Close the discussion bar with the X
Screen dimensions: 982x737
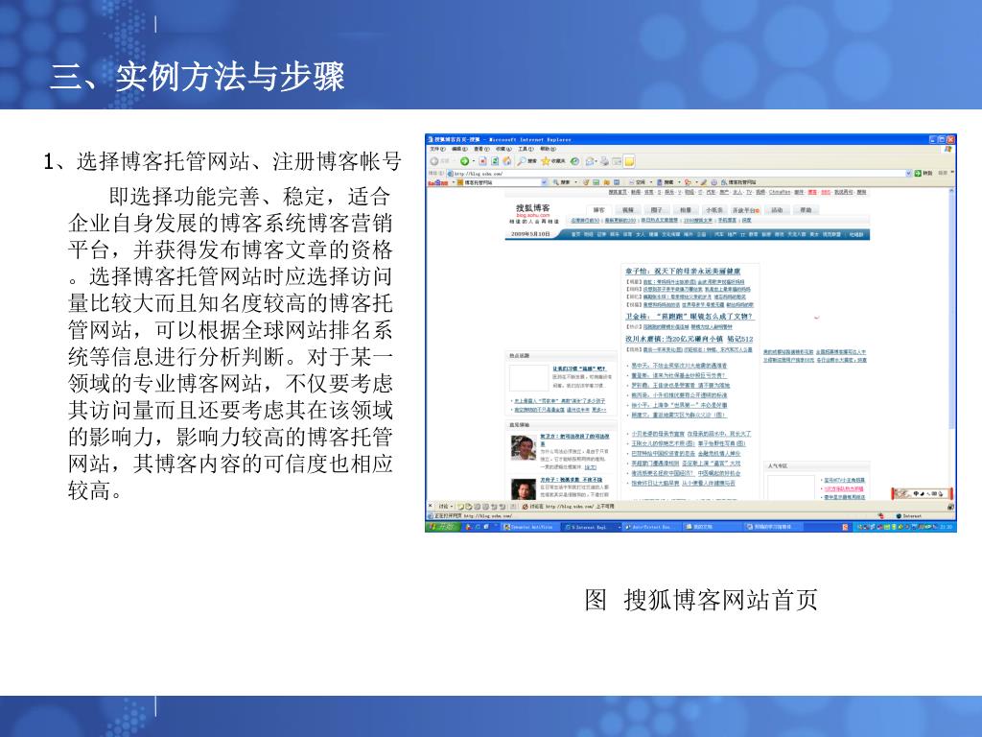(431, 506)
